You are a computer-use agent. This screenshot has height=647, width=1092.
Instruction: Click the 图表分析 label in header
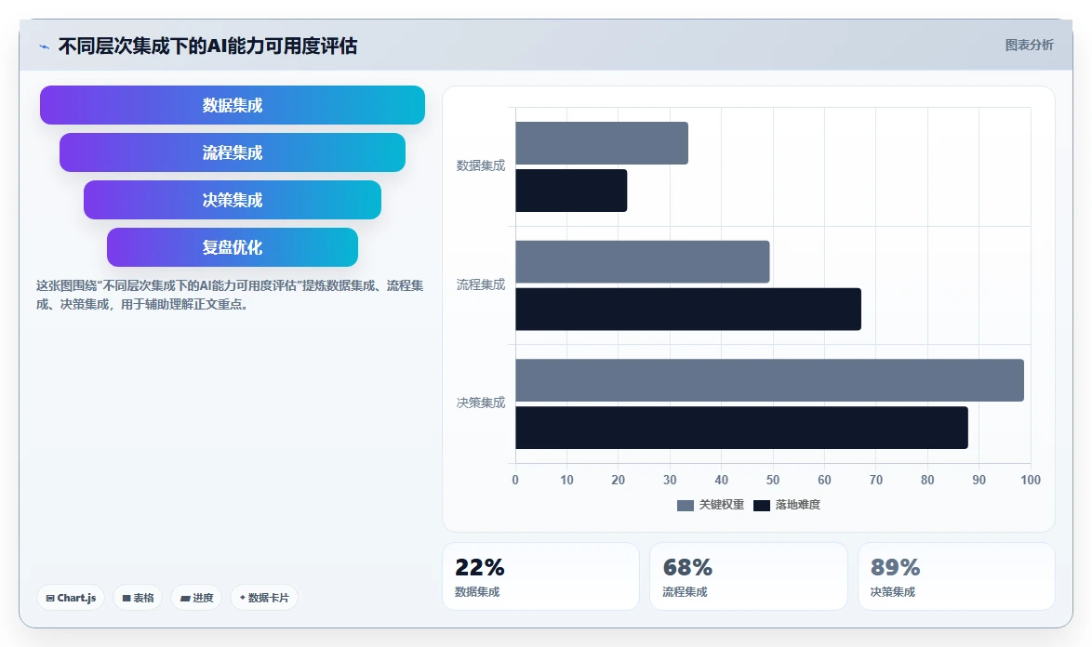pyautogui.click(x=1029, y=46)
